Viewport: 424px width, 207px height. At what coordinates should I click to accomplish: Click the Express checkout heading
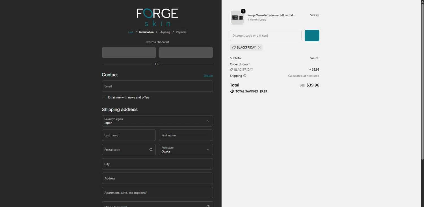pos(157,42)
